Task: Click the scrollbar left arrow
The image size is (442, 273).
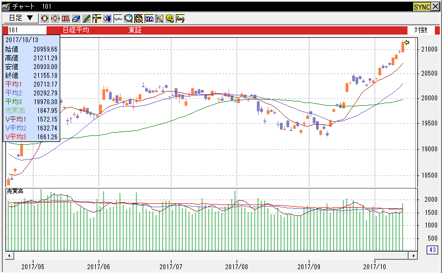Action: (x=9, y=255)
